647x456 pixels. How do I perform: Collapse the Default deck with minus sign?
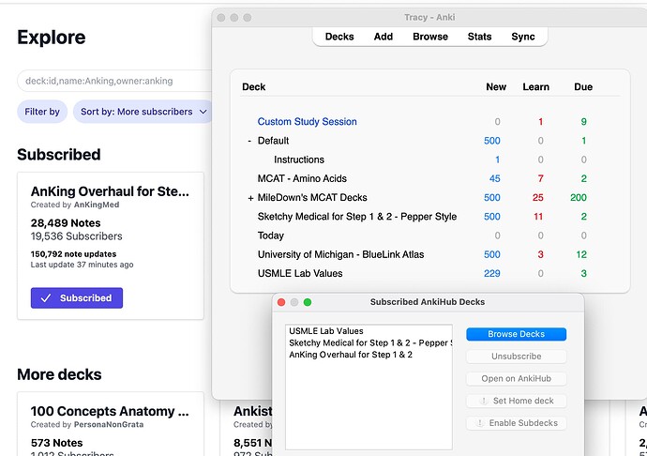tap(249, 141)
